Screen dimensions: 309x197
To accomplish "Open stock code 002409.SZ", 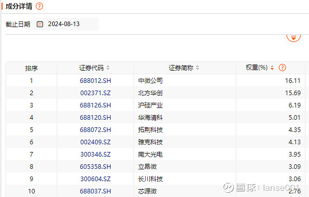I will 95,142.
